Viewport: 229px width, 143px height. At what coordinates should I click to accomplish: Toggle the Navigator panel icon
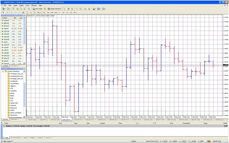[x=21, y=9]
